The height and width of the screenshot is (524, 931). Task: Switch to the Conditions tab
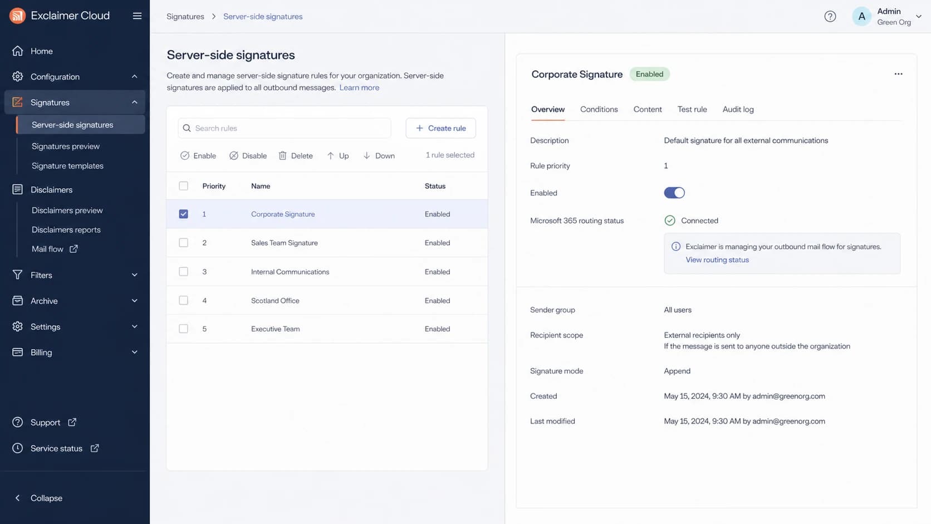(599, 109)
